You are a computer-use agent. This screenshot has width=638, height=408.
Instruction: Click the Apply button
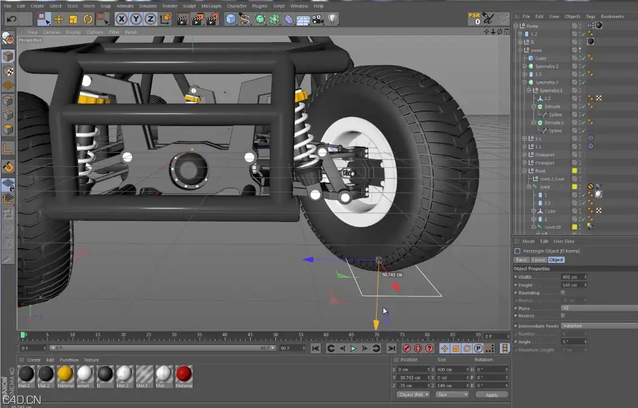click(491, 395)
